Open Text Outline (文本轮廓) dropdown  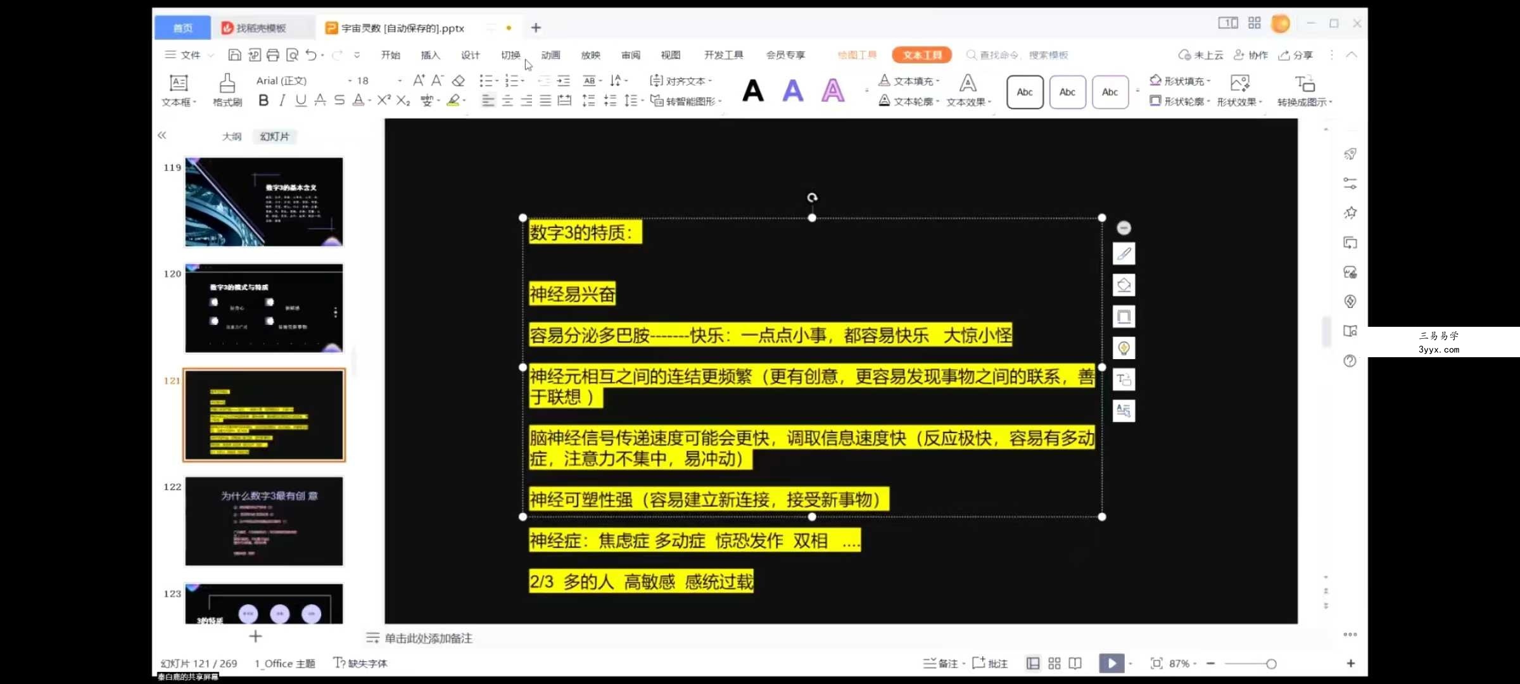click(x=909, y=101)
